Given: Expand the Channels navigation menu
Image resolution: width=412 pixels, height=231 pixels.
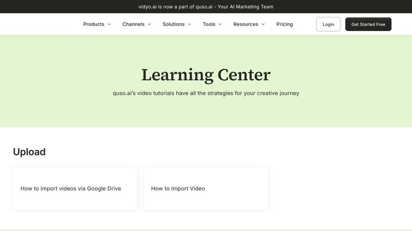Looking at the screenshot, I should 134,24.
